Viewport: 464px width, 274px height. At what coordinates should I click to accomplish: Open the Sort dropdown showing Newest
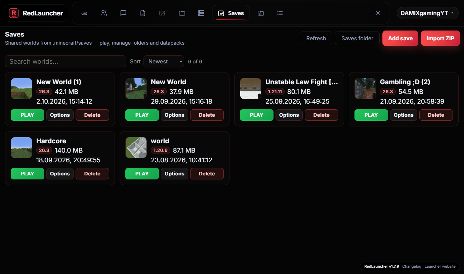pos(164,61)
